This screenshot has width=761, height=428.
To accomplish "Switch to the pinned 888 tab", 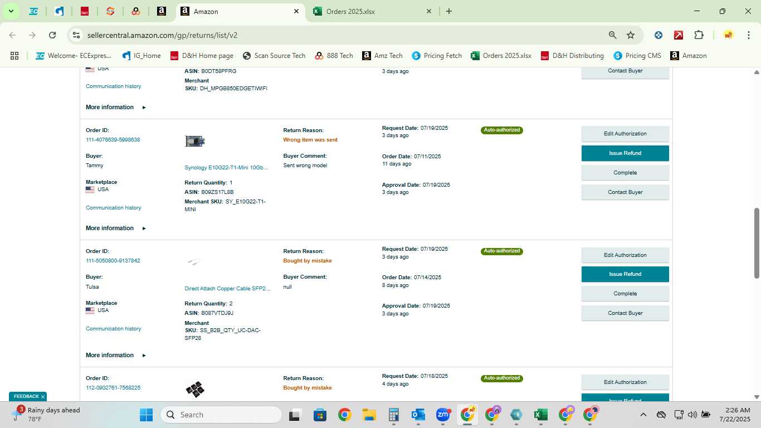I will pyautogui.click(x=136, y=11).
